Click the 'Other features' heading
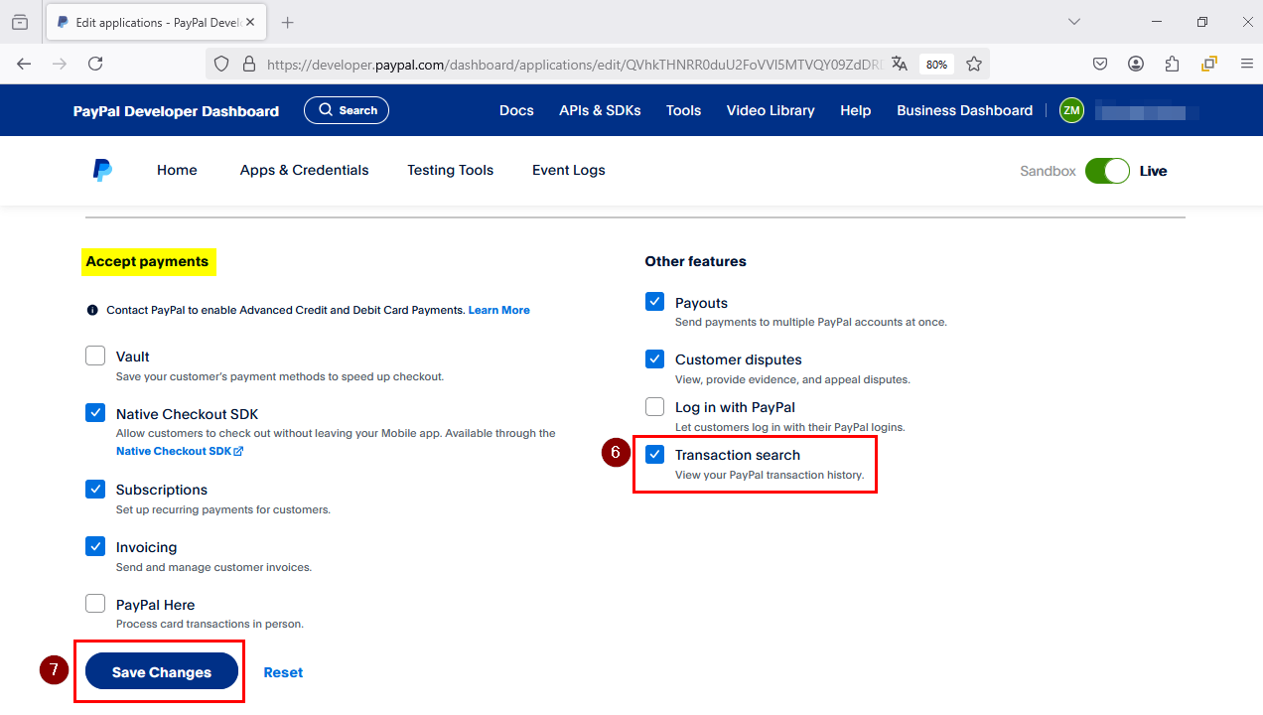 click(695, 261)
